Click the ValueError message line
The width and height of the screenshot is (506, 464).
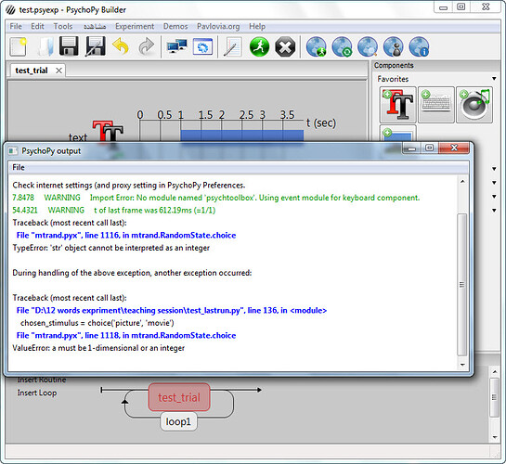point(98,348)
